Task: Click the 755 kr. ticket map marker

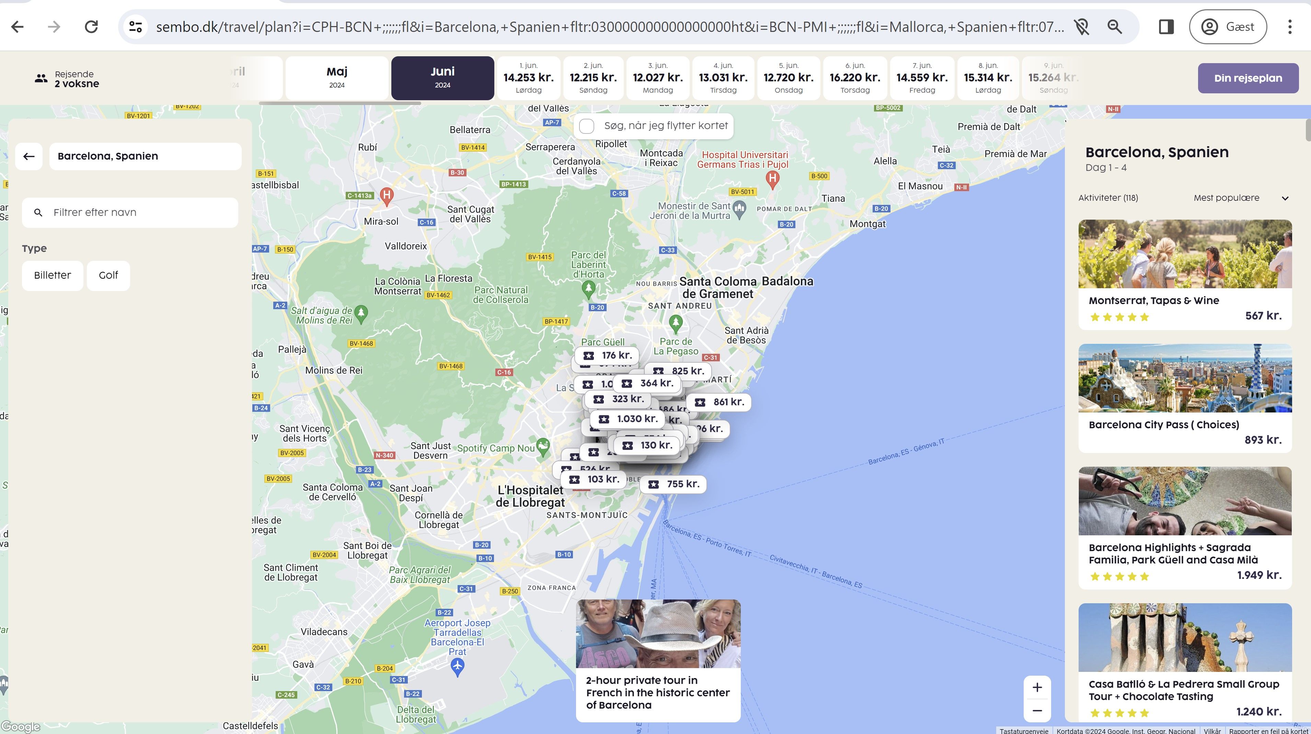Action: click(673, 484)
